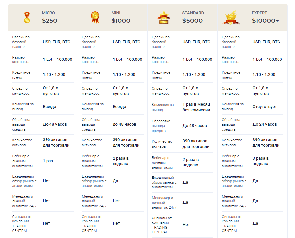The width and height of the screenshot is (295, 238).
Task: Click 'Отсутствует' commission value in EXPERT
Action: pos(265,107)
